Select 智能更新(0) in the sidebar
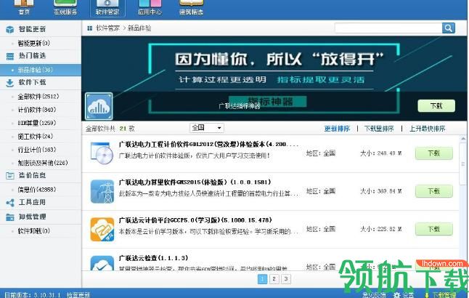Image resolution: width=469 pixels, height=298 pixels. click(x=33, y=44)
